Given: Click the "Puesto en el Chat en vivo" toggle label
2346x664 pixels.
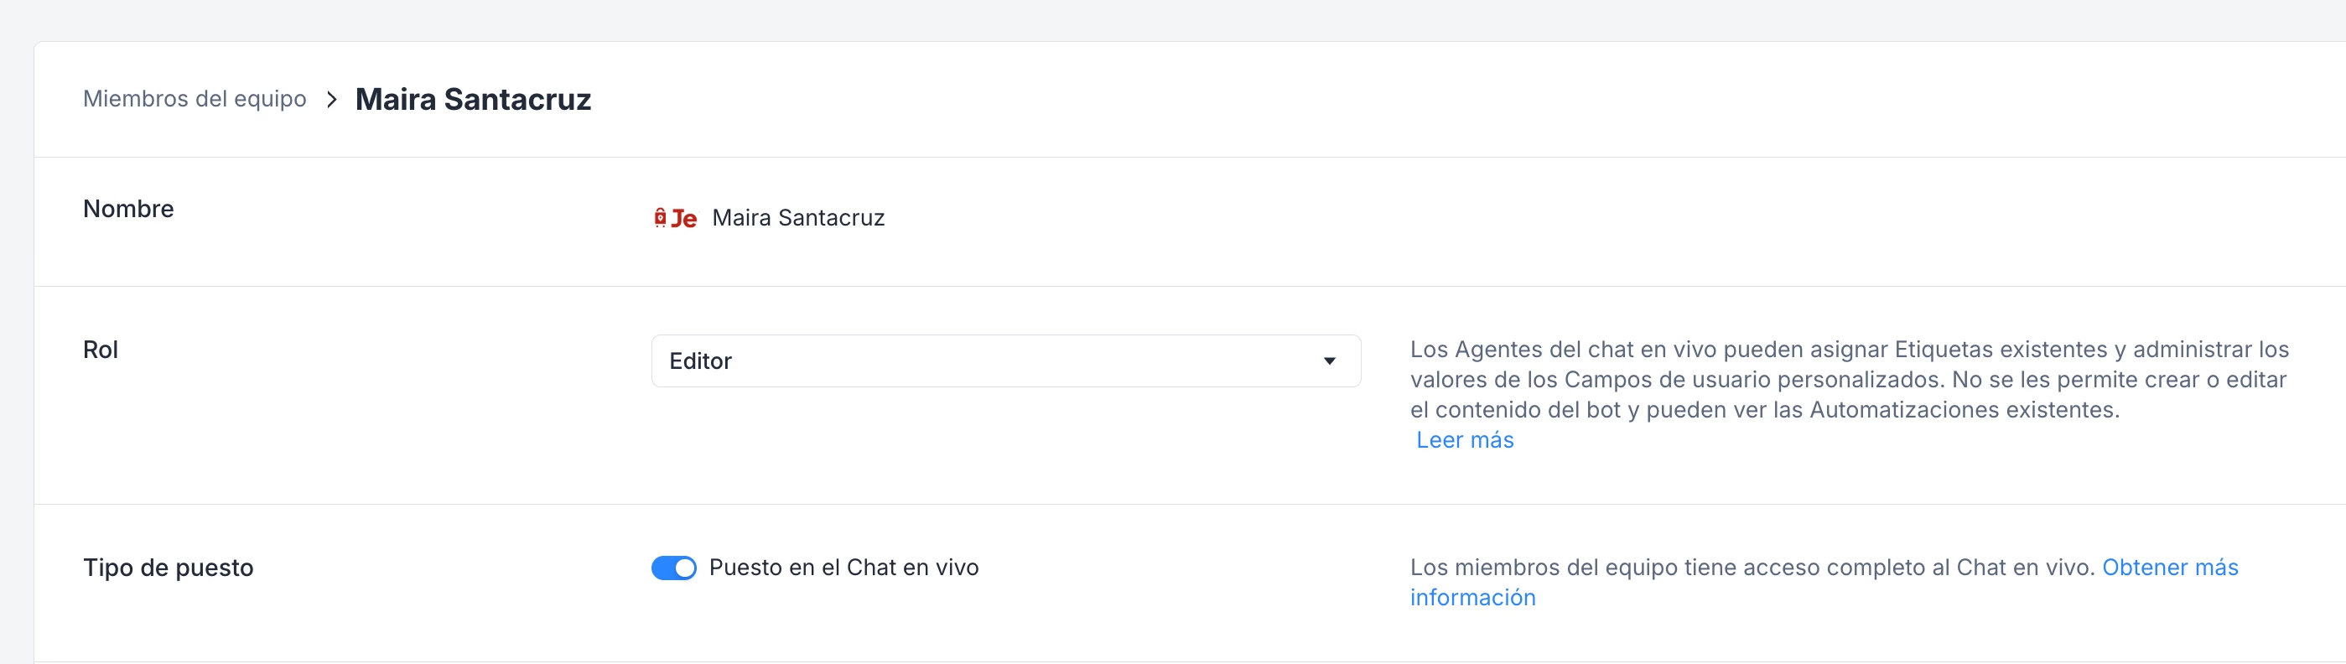Looking at the screenshot, I should click(x=843, y=568).
